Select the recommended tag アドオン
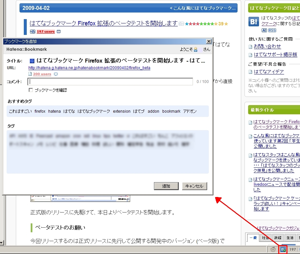The width and height of the screenshot is (300, 254). [190, 111]
